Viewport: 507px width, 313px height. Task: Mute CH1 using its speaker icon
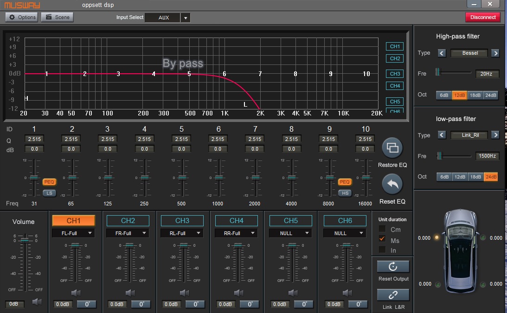[x=76, y=293]
